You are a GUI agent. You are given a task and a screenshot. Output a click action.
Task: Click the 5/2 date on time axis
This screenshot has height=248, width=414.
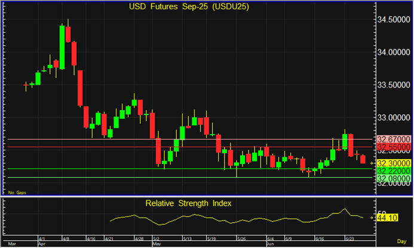(x=156, y=238)
